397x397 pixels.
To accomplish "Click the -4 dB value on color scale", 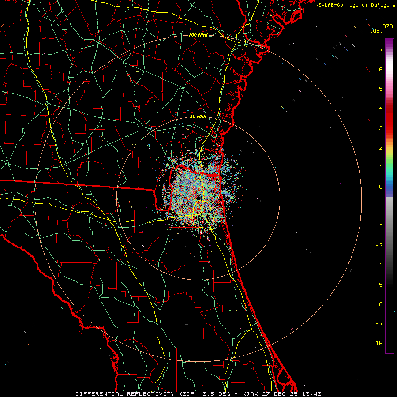I will coord(379,265).
